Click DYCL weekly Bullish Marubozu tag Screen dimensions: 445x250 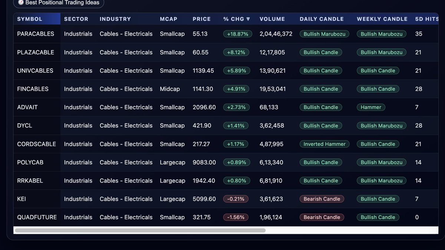(382, 126)
